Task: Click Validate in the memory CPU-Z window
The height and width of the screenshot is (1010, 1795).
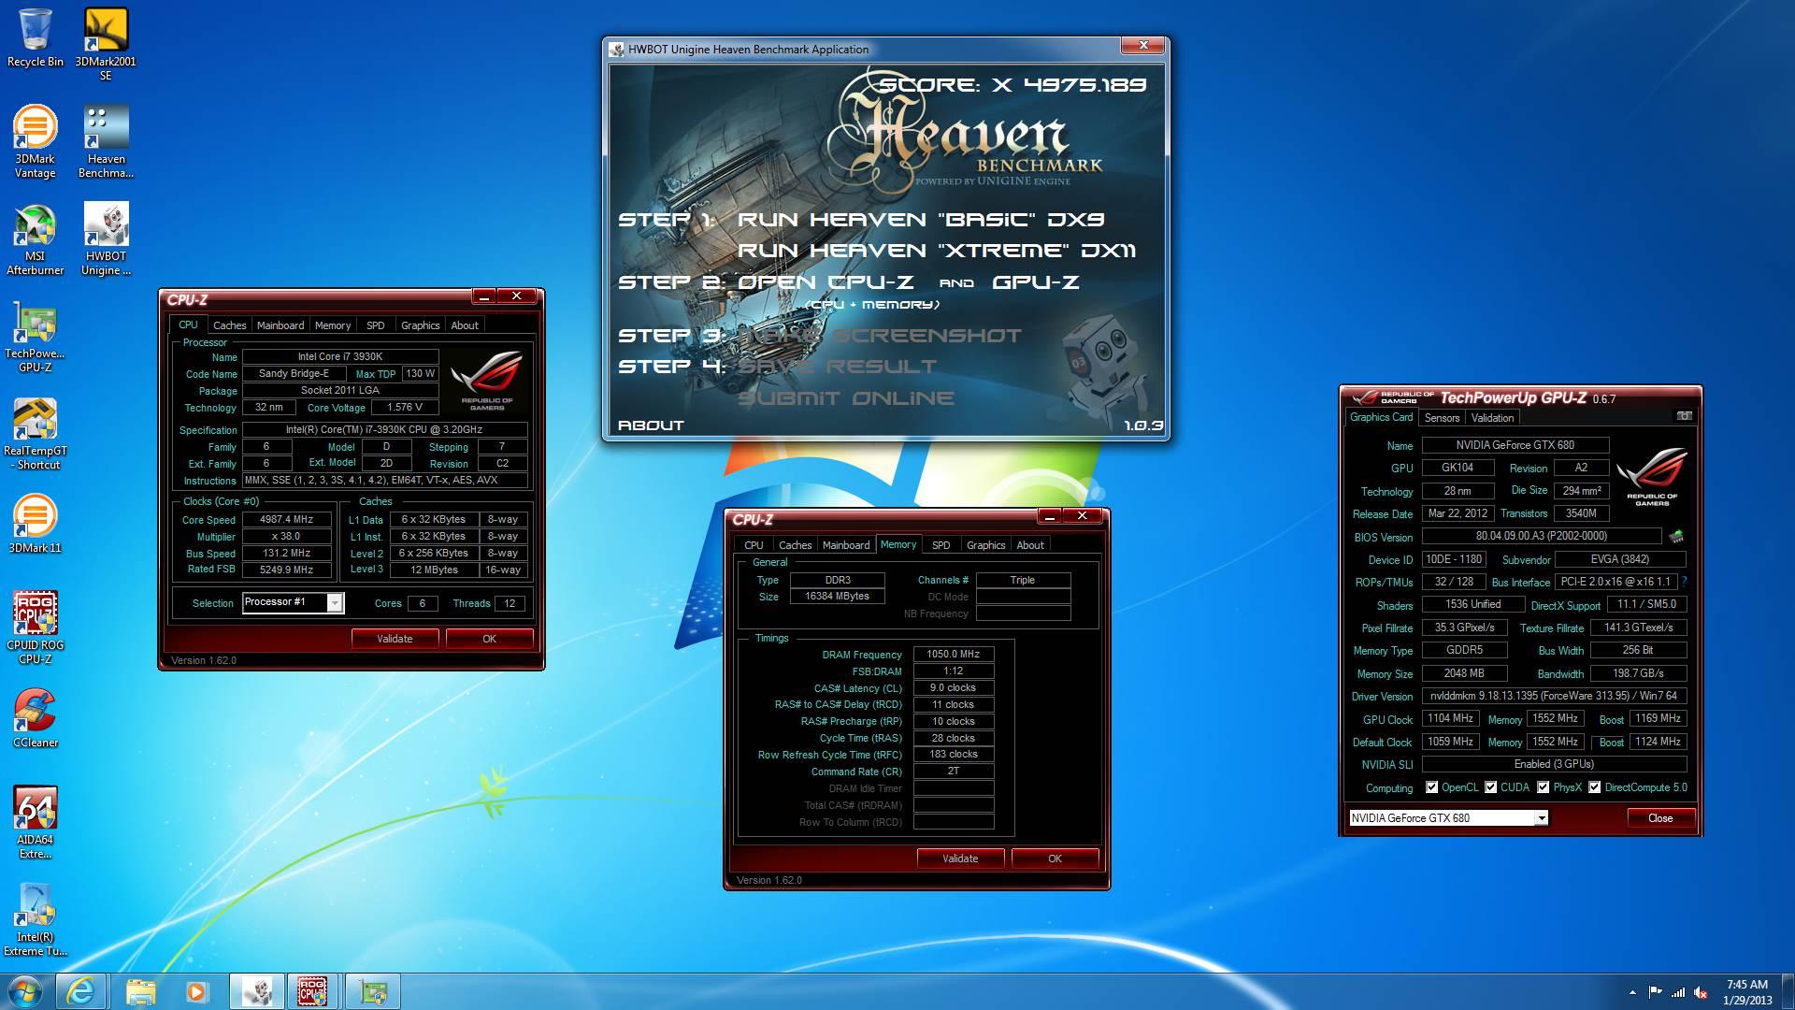Action: click(x=960, y=858)
